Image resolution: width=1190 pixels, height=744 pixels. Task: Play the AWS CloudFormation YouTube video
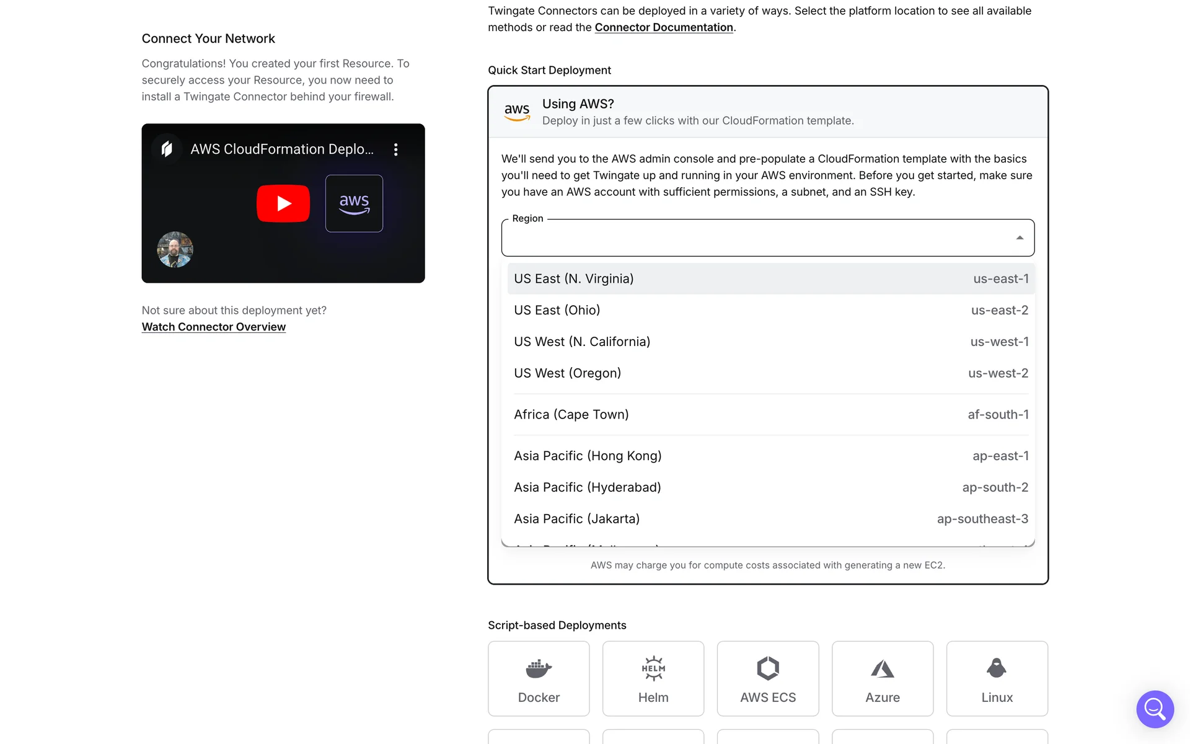click(x=283, y=203)
